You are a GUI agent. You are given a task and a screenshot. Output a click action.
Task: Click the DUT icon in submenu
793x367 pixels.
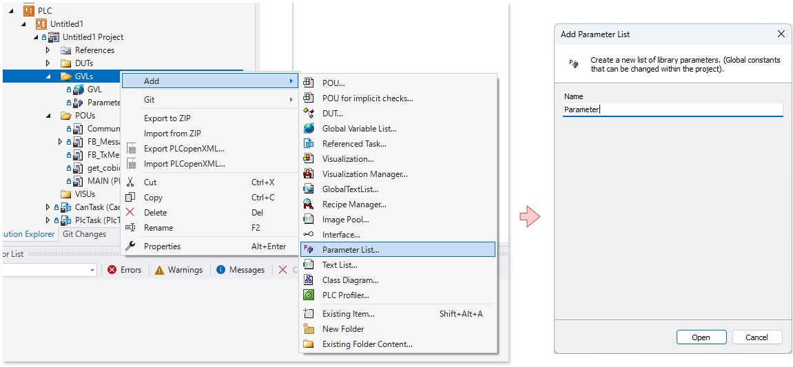point(309,114)
